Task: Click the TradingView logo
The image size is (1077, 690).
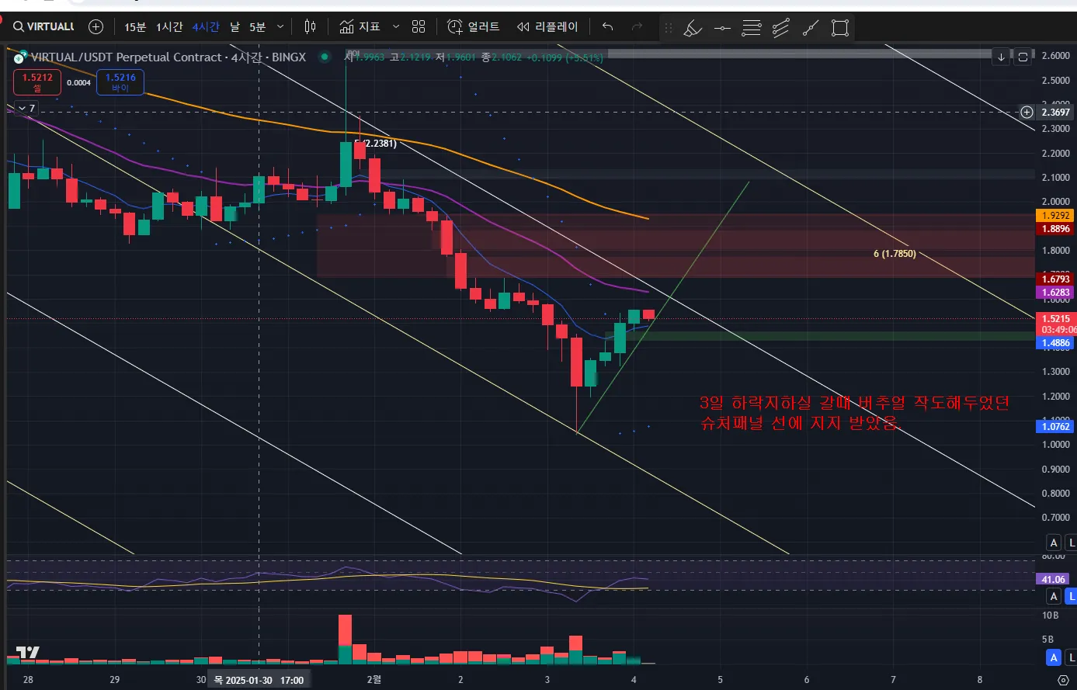Action: click(28, 653)
